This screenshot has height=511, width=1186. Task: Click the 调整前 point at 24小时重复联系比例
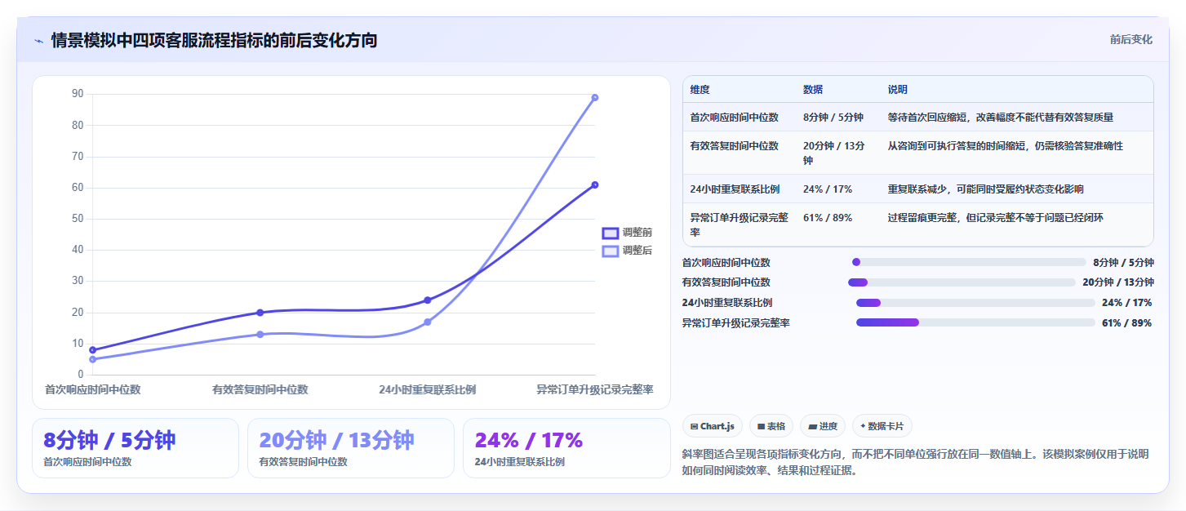pyautogui.click(x=428, y=300)
